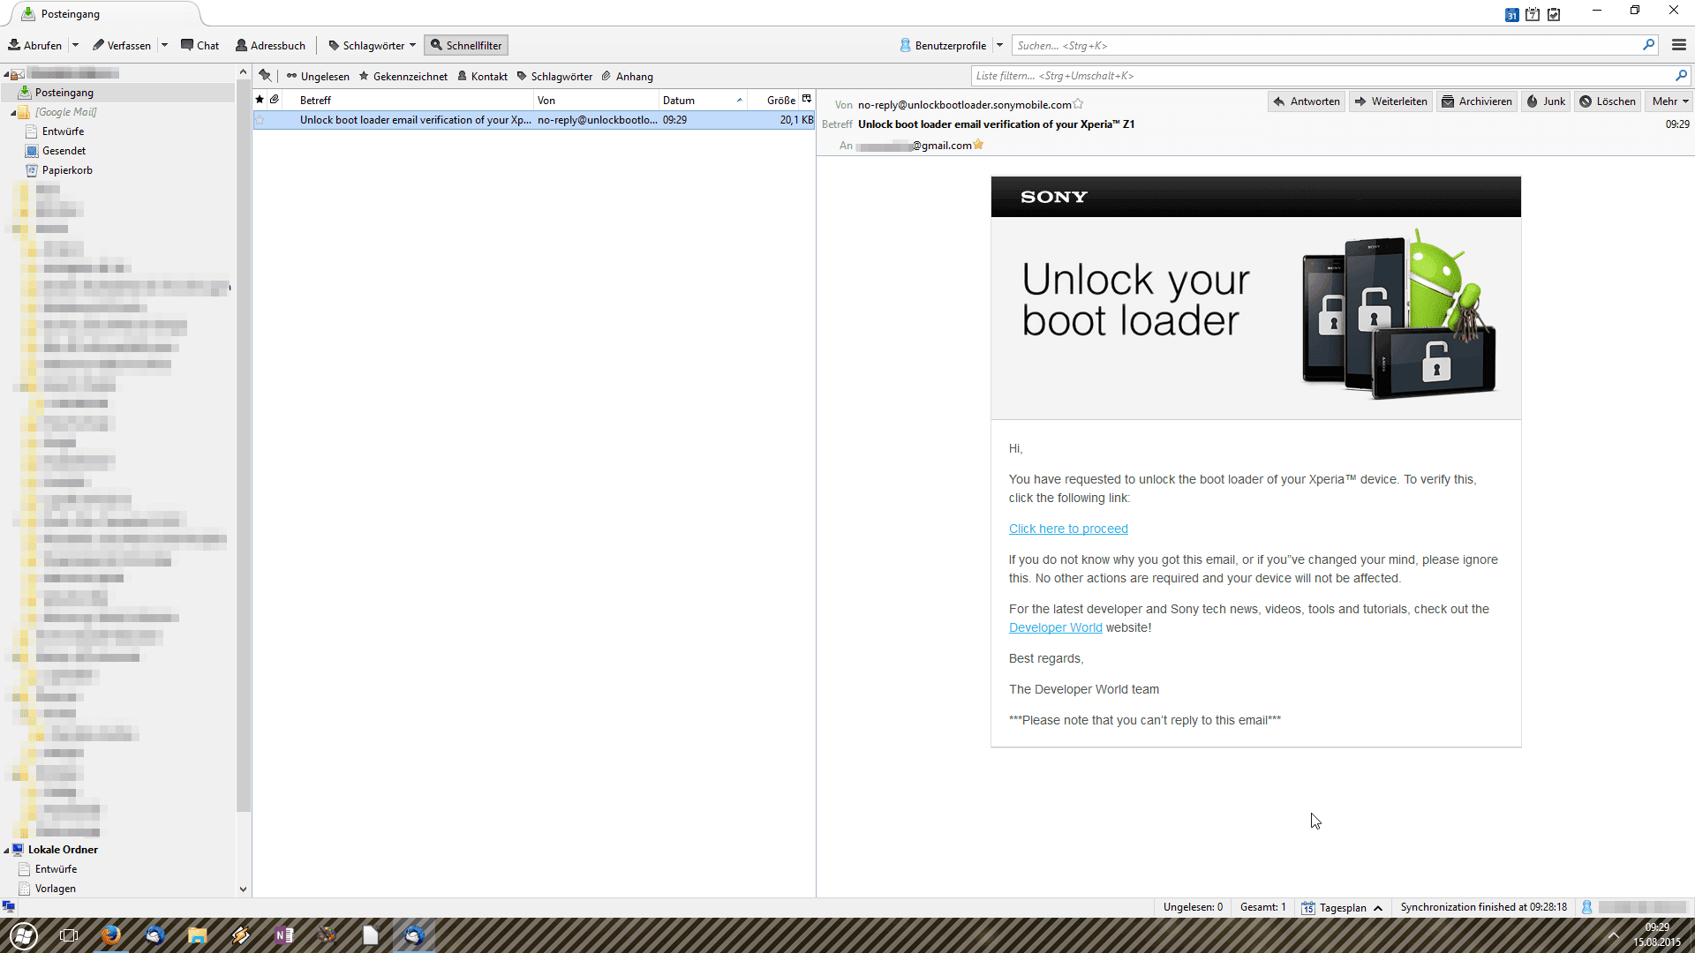Click the 'Liste filtern' filter input field

1330,76
